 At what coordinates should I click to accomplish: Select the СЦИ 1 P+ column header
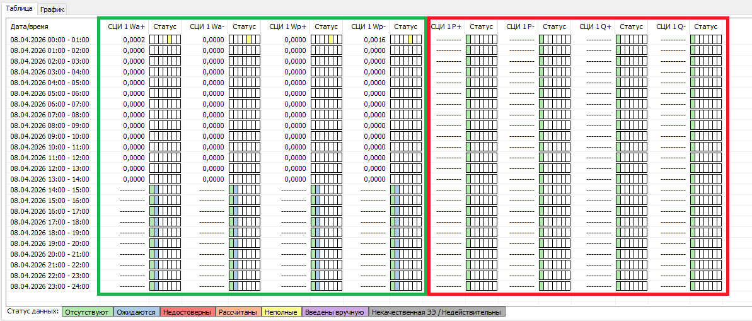click(446, 26)
